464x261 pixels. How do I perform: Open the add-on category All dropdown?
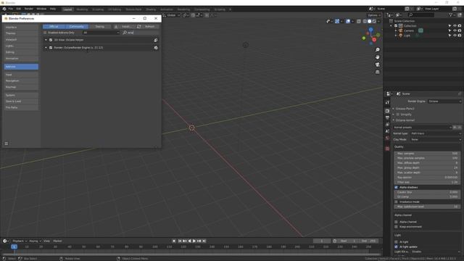pyautogui.click(x=101, y=33)
